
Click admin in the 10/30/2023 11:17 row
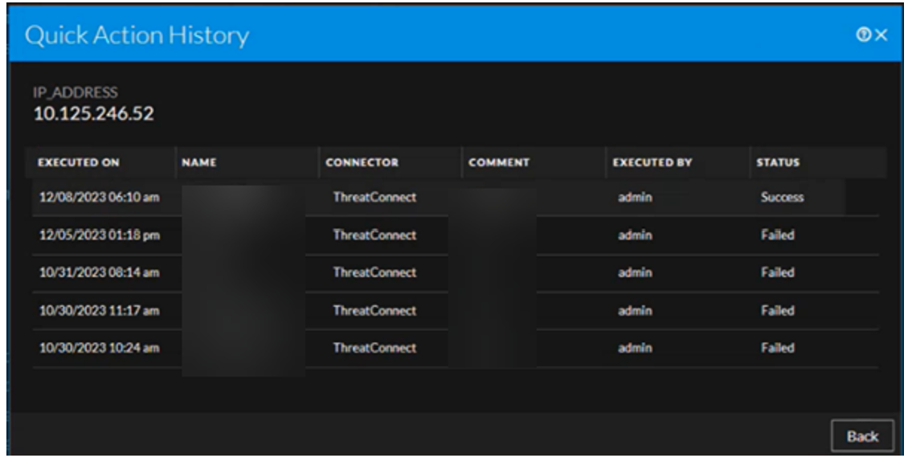(x=635, y=310)
